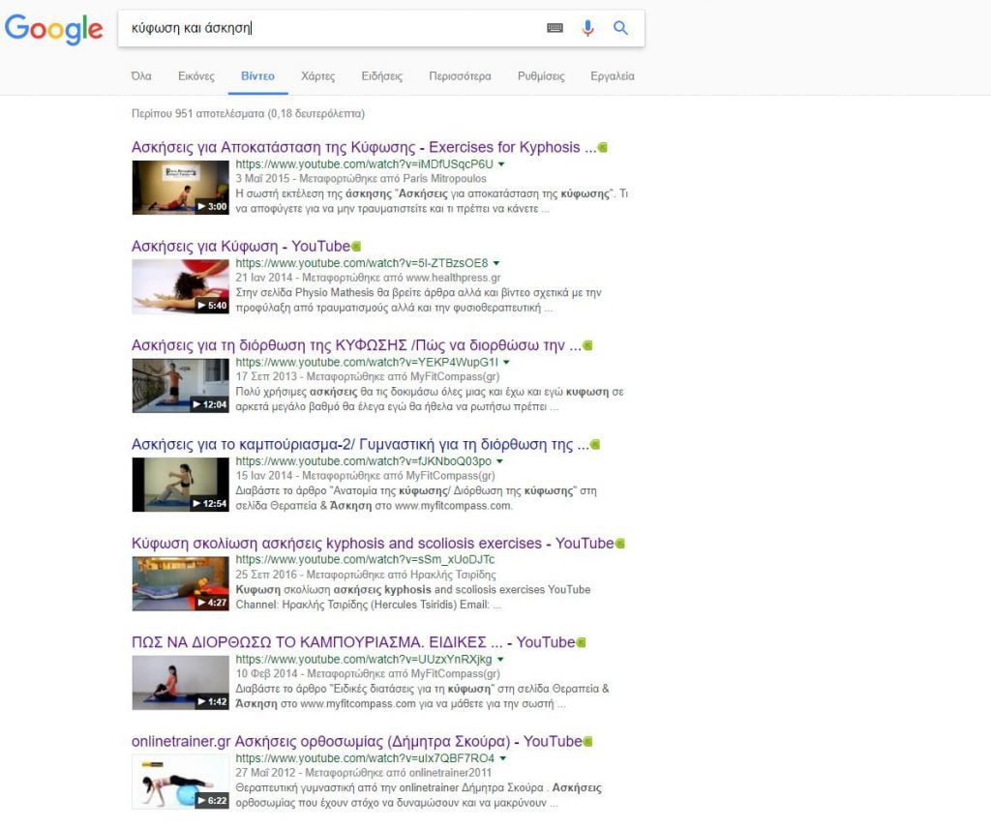
Task: Click date line 21 Ιαν 2014 www.healthpress.gr
Action: pyautogui.click(x=368, y=278)
